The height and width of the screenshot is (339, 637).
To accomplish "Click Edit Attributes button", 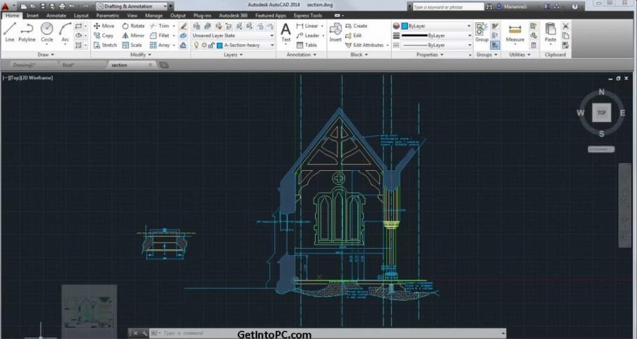I will click(x=365, y=45).
